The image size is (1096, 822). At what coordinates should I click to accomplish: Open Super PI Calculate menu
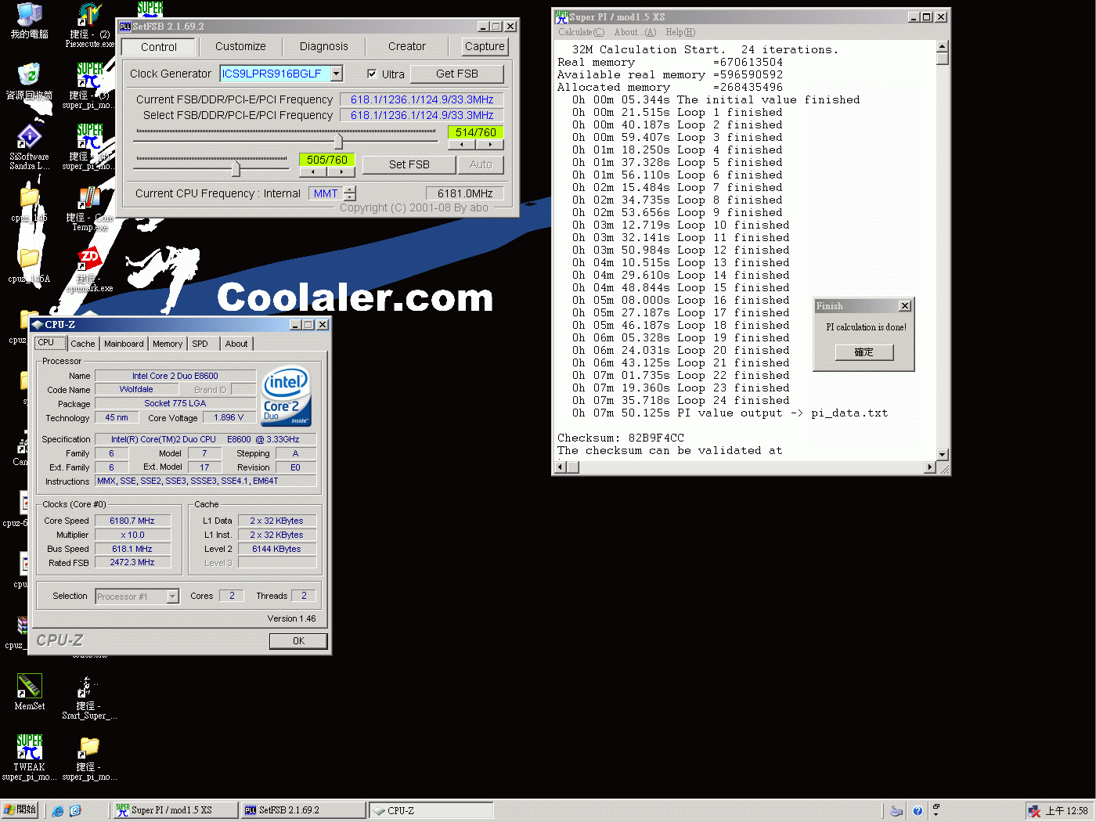(x=581, y=32)
